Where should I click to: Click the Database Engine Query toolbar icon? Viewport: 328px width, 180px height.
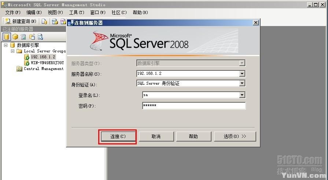(44, 21)
